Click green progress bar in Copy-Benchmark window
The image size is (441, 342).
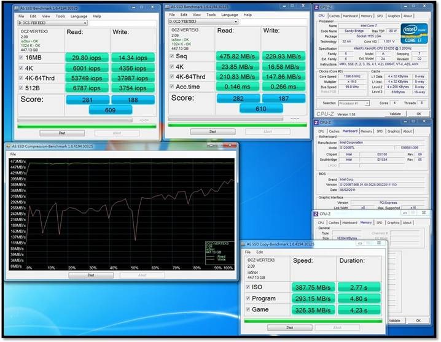pos(313,321)
